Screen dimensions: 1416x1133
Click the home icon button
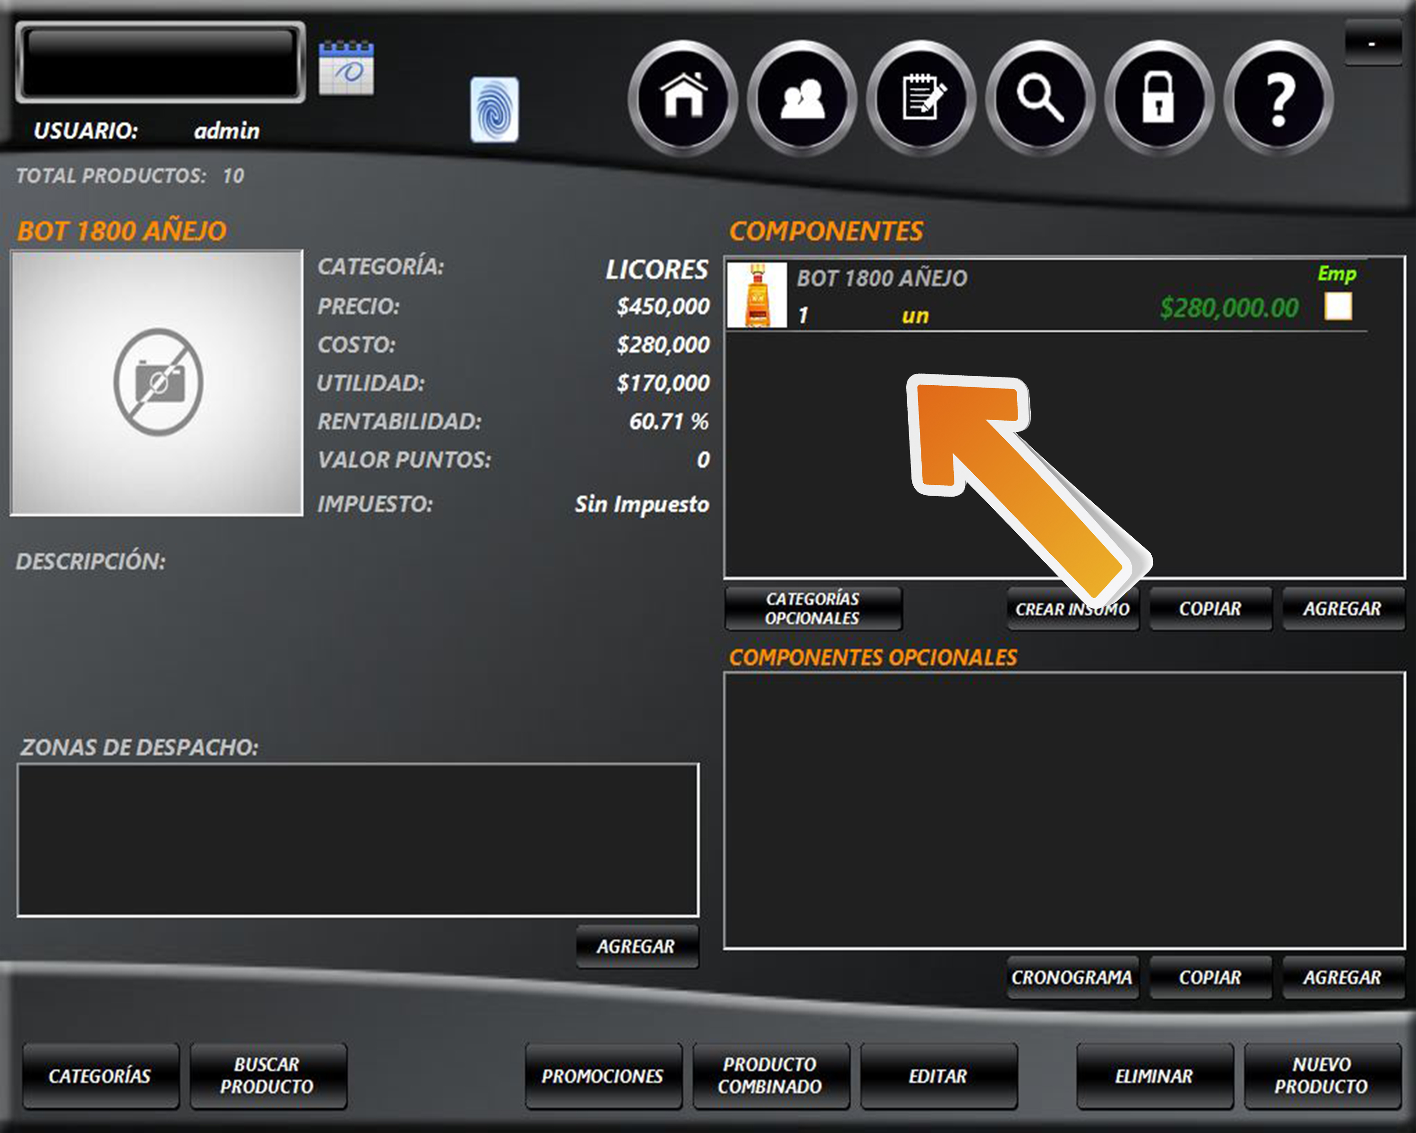coord(683,98)
